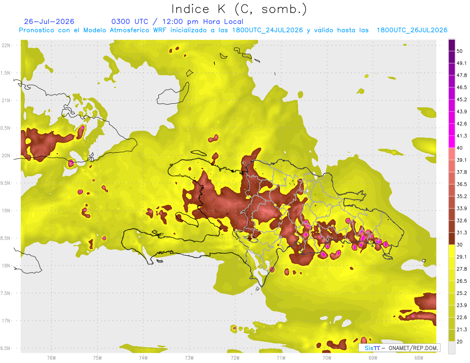Click the dark brown colorbar segment above 30

pos(452,238)
